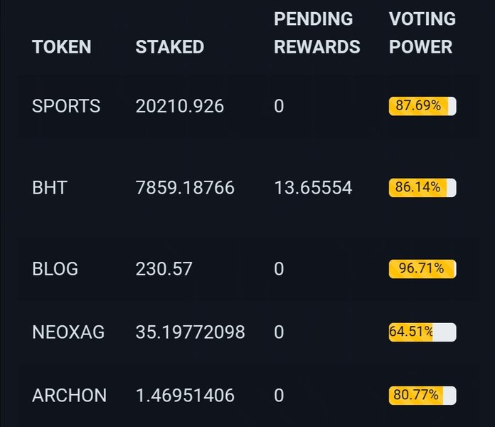The width and height of the screenshot is (495, 427).
Task: Click the NEOXAG 64.51% voting power bar
Action: (422, 332)
